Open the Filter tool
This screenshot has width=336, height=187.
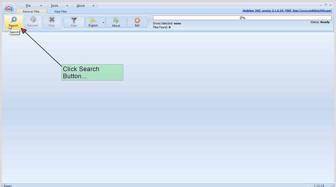pos(74,22)
